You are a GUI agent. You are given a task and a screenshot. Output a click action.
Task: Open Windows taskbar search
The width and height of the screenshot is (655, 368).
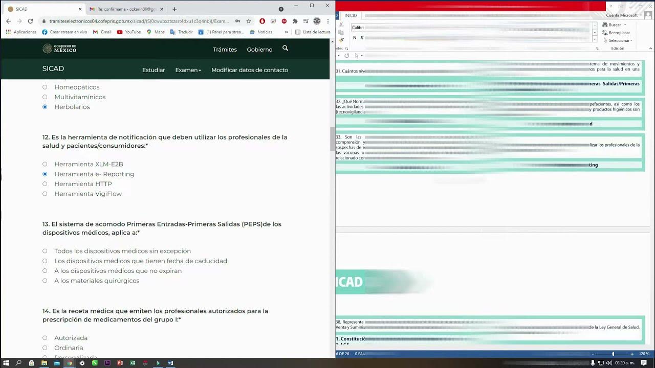tap(19, 363)
